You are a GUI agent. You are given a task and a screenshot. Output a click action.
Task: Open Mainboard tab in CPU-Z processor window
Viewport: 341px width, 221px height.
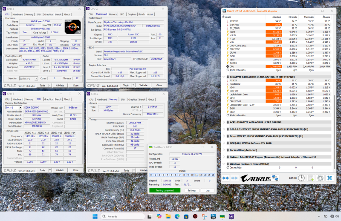coord(18,14)
